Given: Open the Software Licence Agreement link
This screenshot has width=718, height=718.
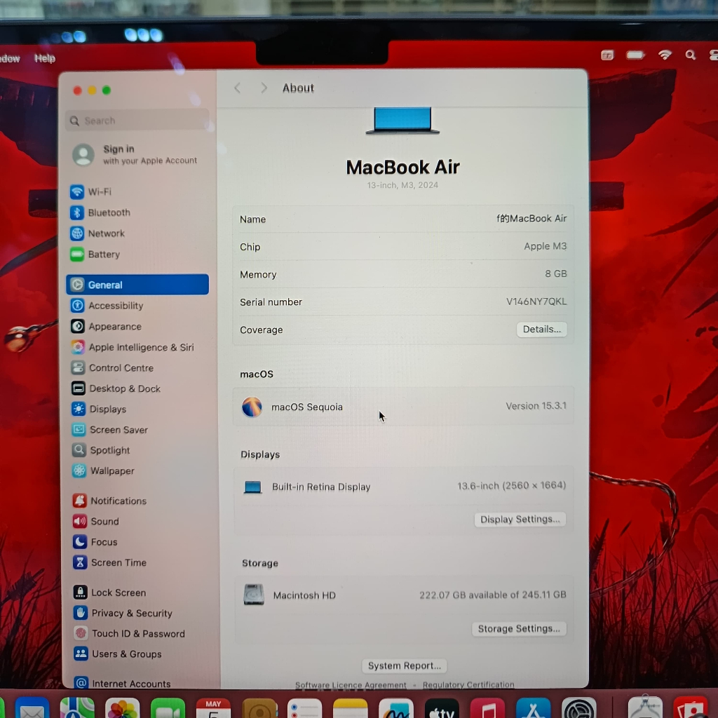Looking at the screenshot, I should (x=351, y=685).
